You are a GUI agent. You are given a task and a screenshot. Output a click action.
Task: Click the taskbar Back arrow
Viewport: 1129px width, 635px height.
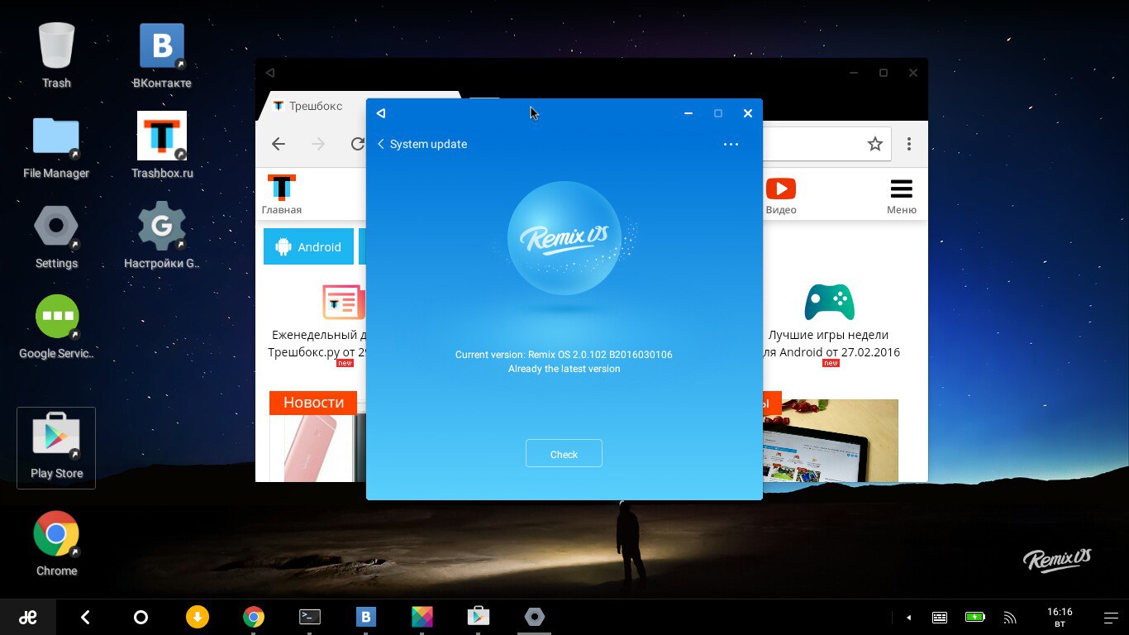pyautogui.click(x=84, y=617)
